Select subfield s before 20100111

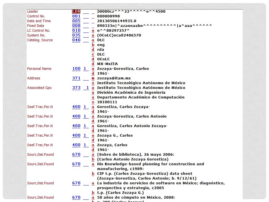(x=93, y=102)
